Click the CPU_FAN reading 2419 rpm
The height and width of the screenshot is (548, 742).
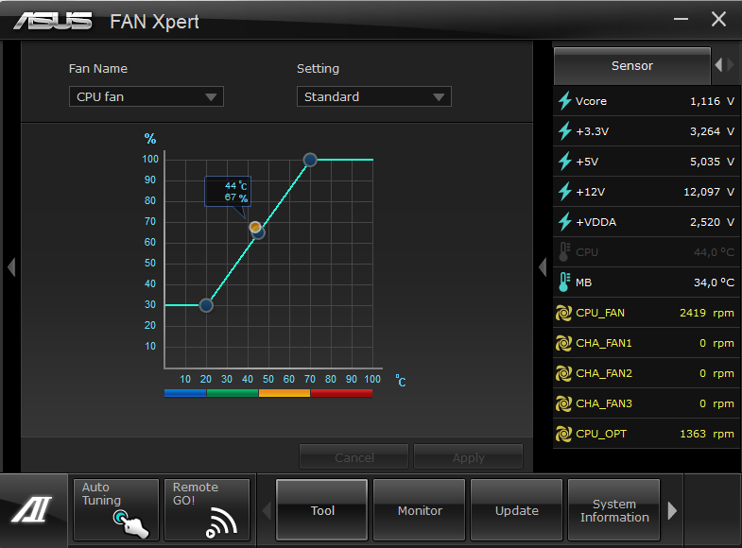[706, 313]
